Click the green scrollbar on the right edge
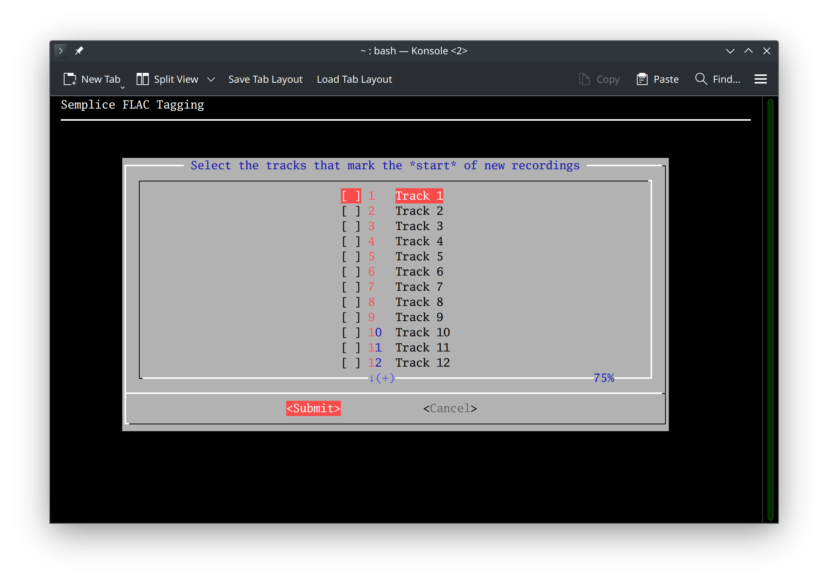The width and height of the screenshot is (829, 583). (770, 304)
